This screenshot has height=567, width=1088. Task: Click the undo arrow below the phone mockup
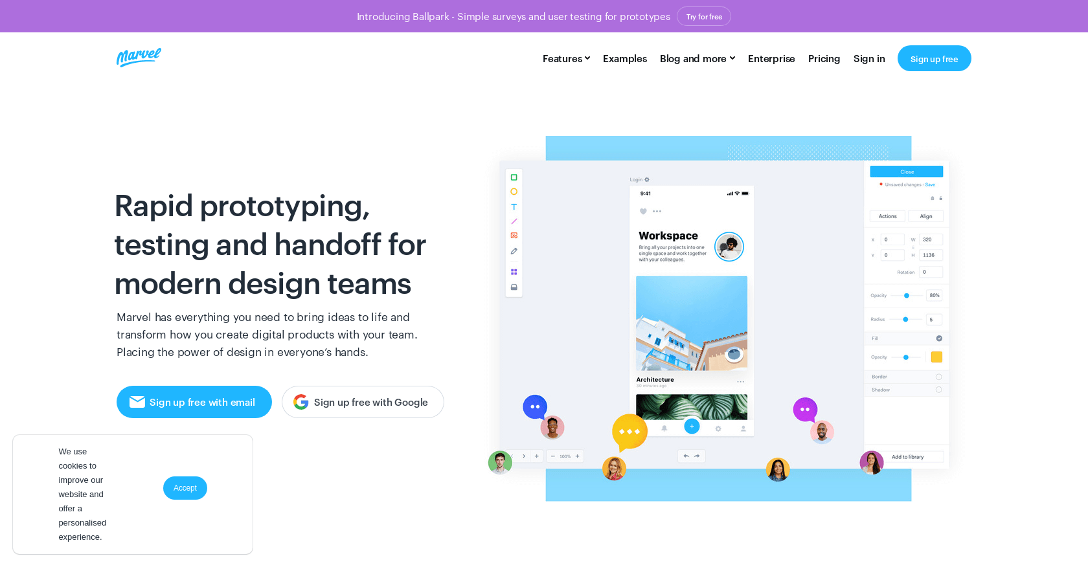[x=686, y=456]
